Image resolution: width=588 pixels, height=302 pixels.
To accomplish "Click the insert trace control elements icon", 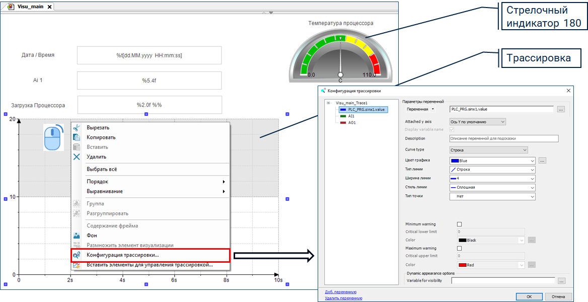I will [x=77, y=265].
